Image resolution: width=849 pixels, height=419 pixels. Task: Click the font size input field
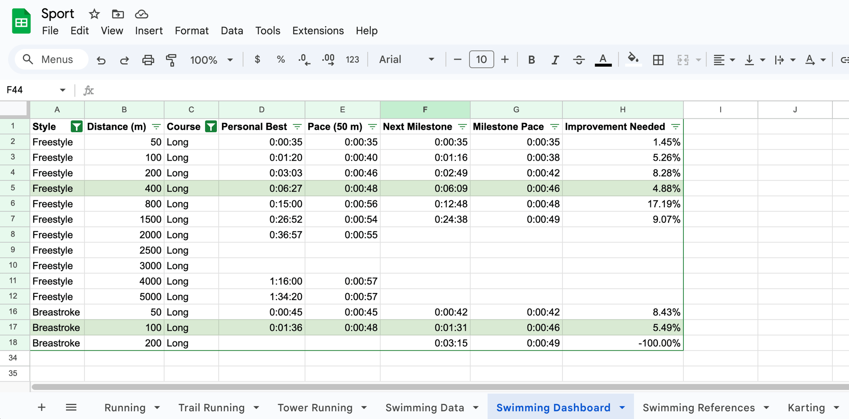pos(481,60)
